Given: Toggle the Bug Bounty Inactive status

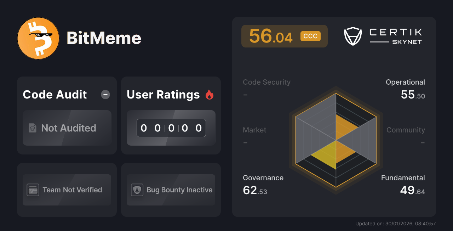Looking at the screenshot, I should coord(171,190).
